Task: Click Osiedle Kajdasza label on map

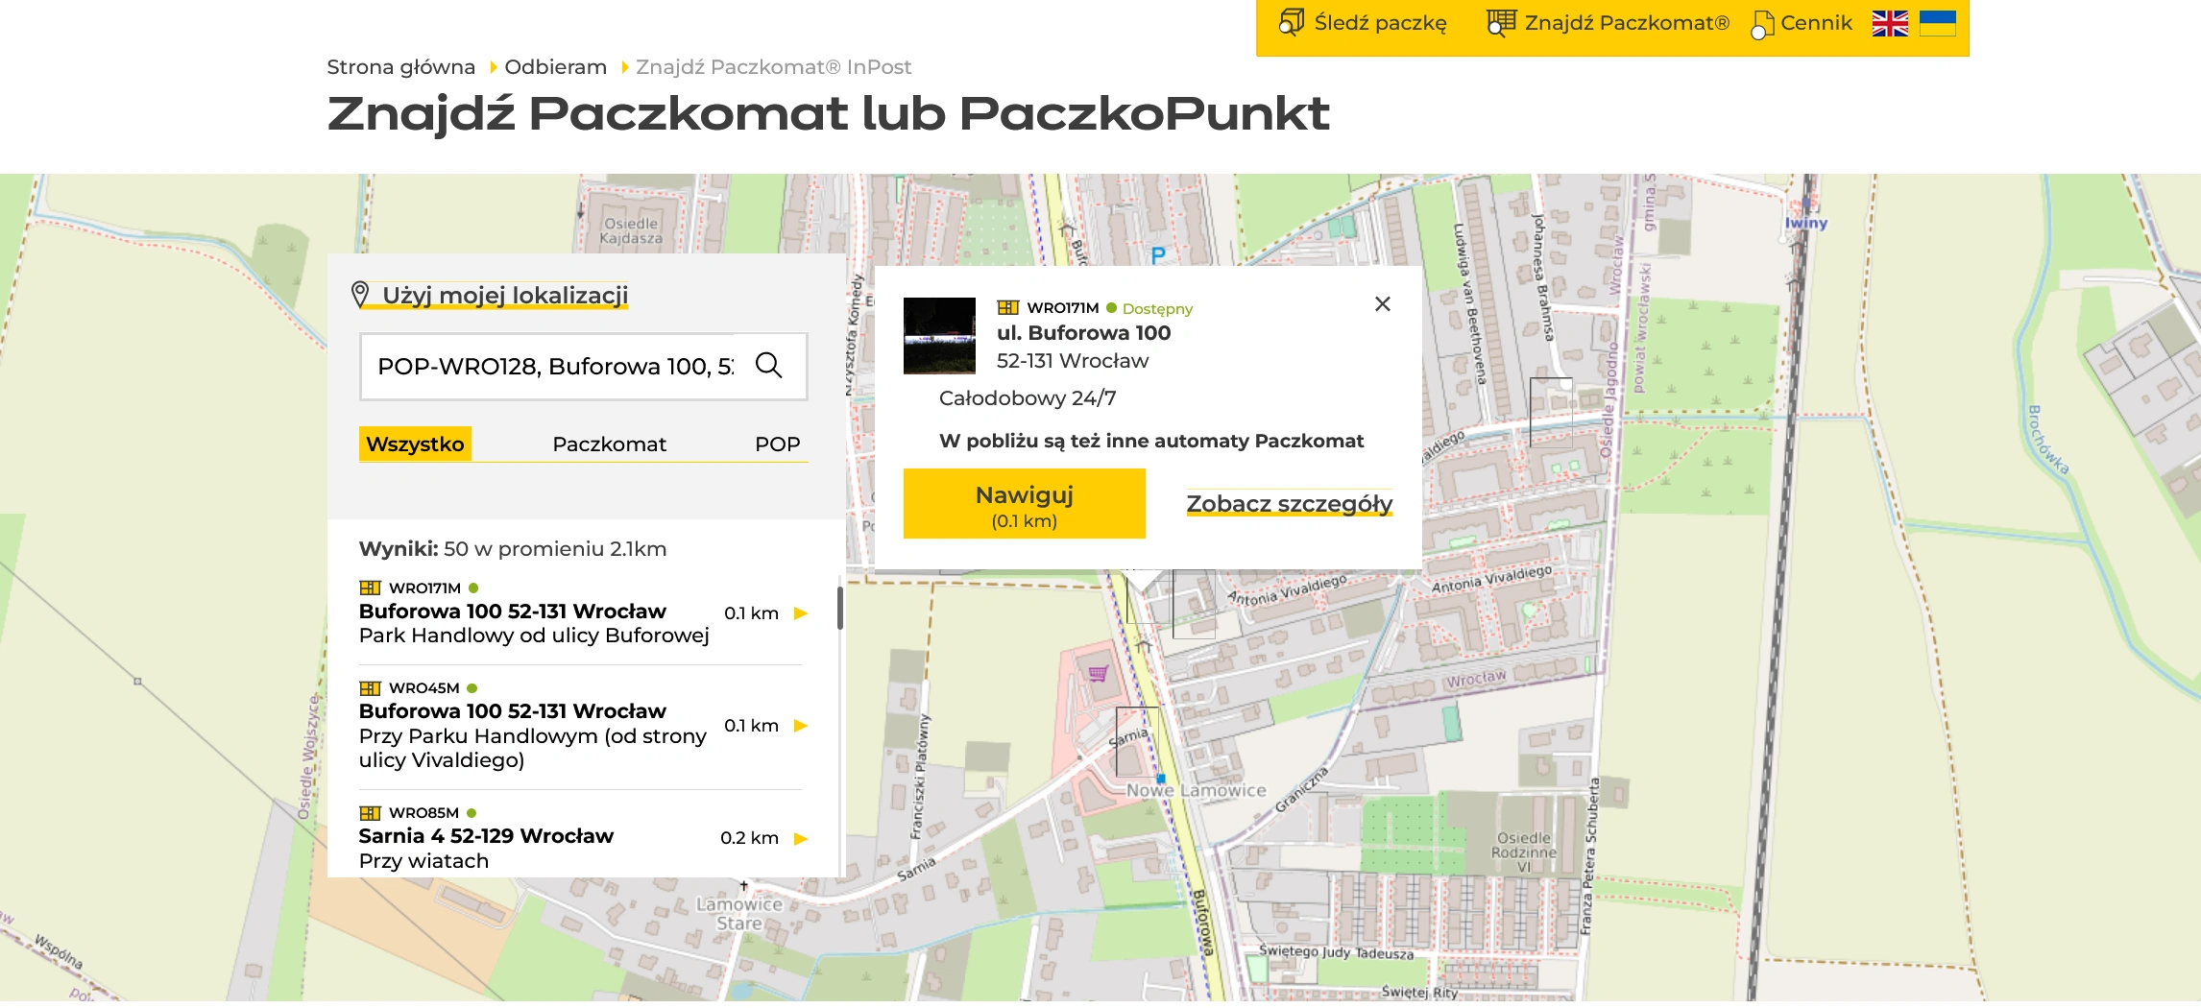Action: [x=631, y=230]
